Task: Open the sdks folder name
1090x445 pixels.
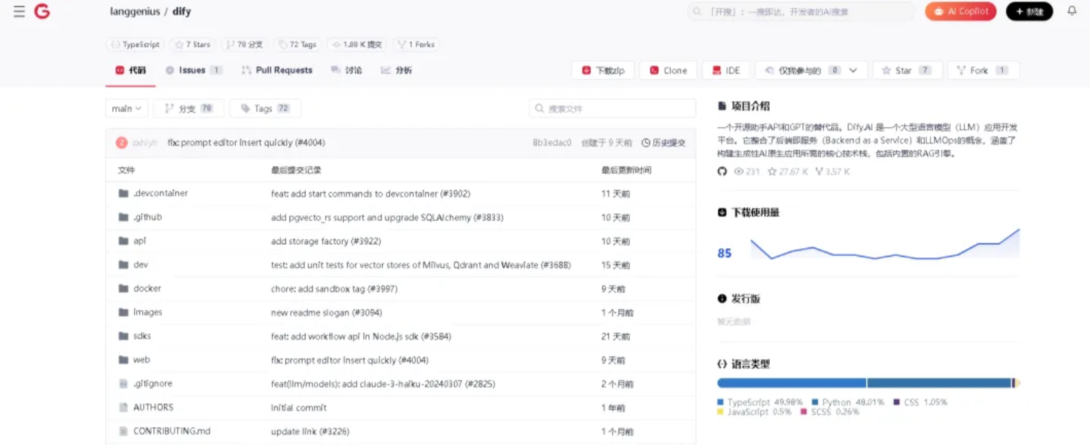Action: (142, 336)
